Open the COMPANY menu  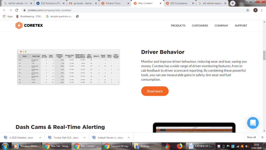pyautogui.click(x=221, y=26)
